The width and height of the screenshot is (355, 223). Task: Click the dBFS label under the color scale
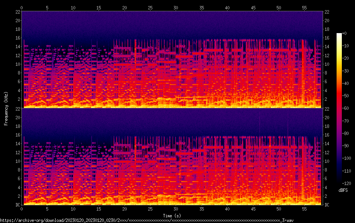(343, 190)
